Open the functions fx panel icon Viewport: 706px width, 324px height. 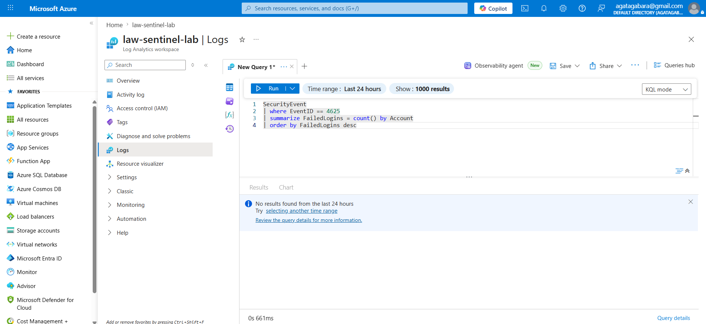coord(230,115)
